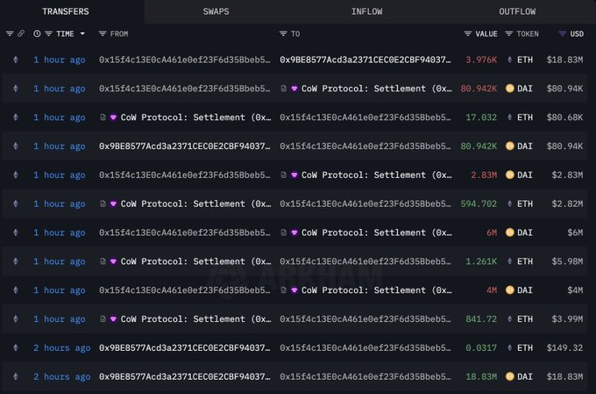
Task: Open the last row's '2 hours ago' timestamp link
Action: (x=61, y=376)
